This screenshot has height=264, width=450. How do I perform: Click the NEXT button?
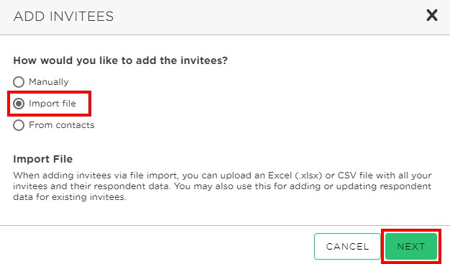(x=411, y=246)
